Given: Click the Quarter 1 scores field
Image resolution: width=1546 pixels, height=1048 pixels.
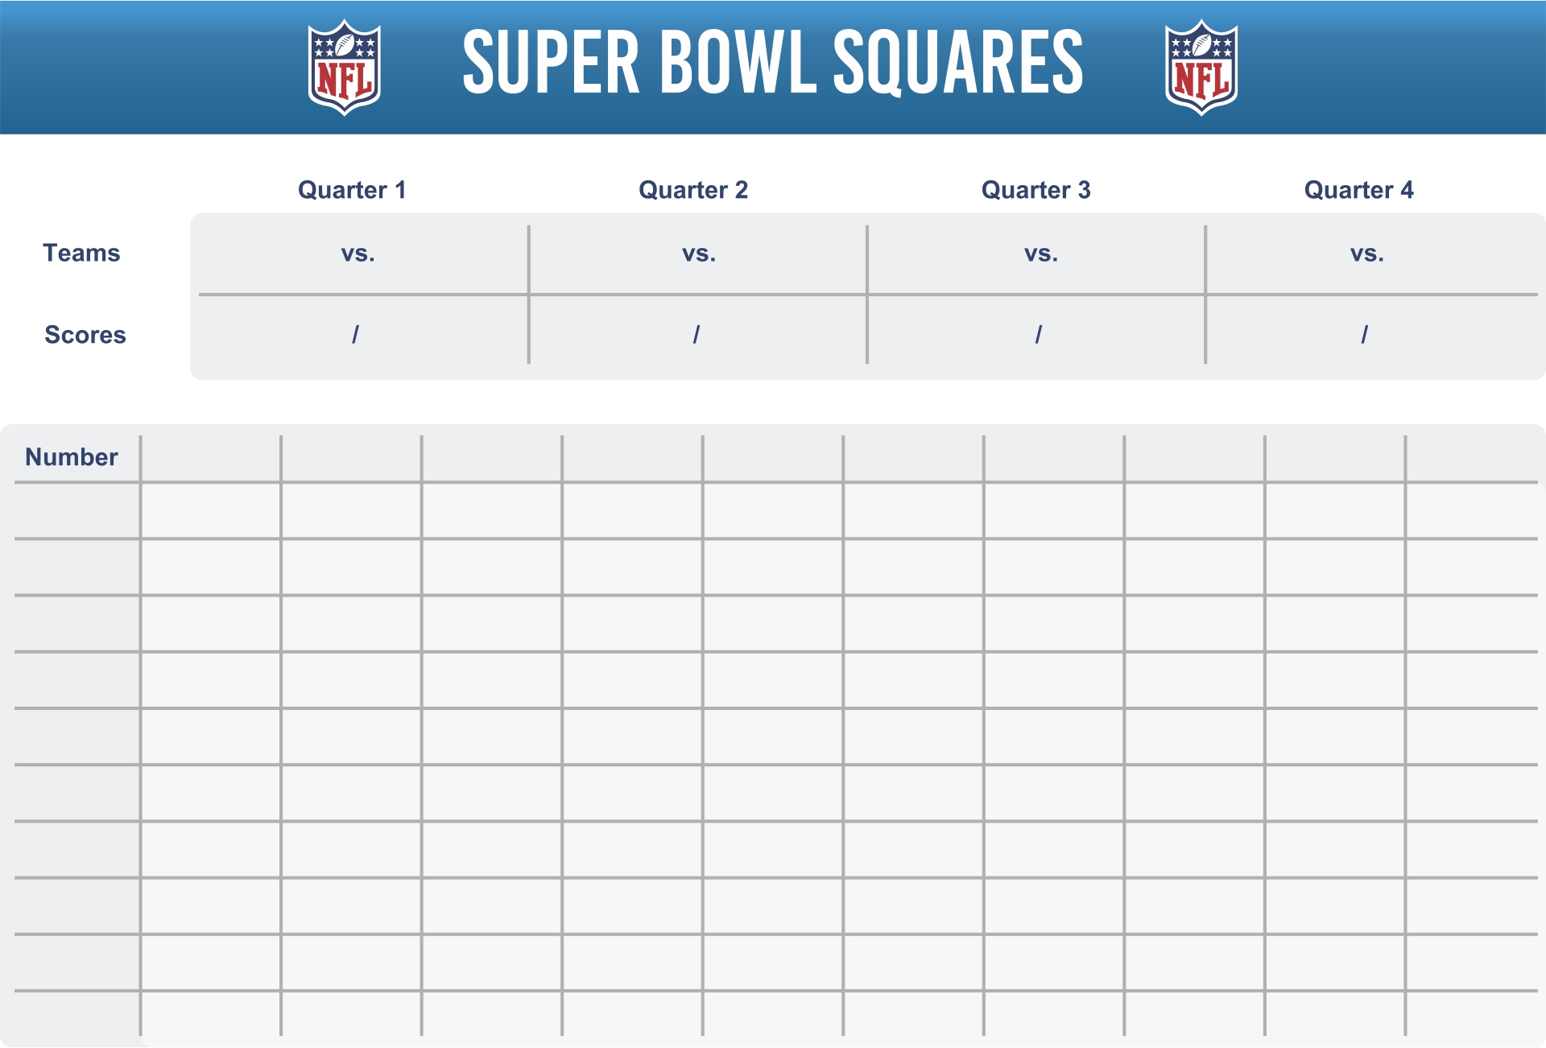Looking at the screenshot, I should (x=360, y=335).
